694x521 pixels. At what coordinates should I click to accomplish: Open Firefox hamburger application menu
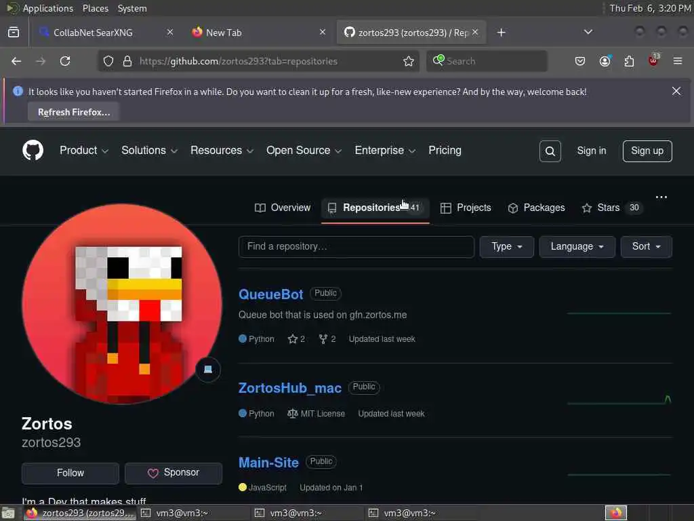click(678, 61)
